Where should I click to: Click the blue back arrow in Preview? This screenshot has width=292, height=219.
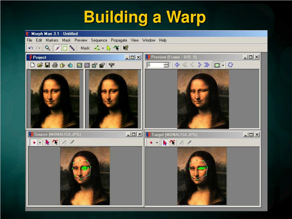177,65
